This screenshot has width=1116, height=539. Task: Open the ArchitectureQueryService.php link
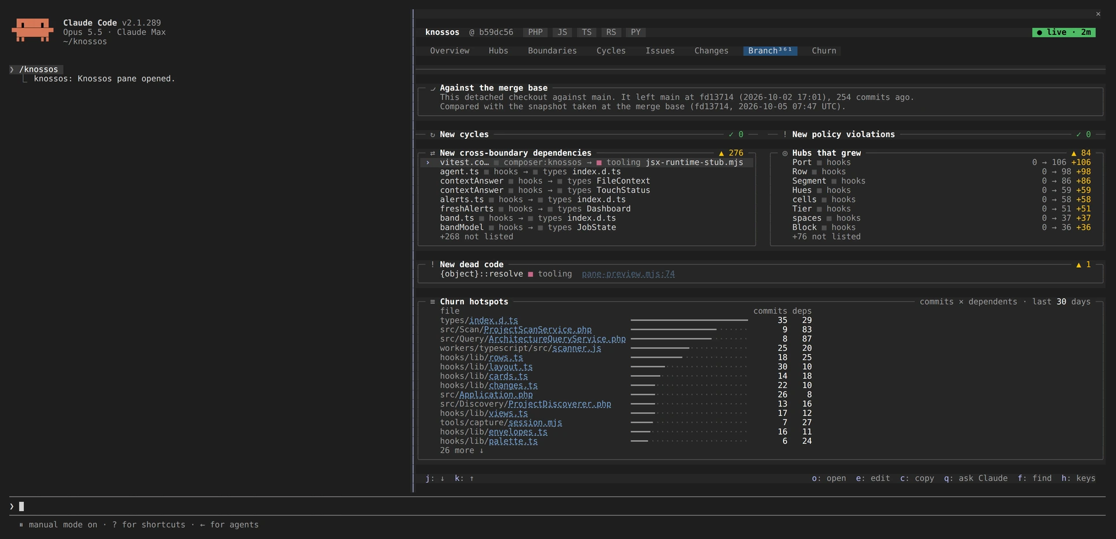click(557, 339)
